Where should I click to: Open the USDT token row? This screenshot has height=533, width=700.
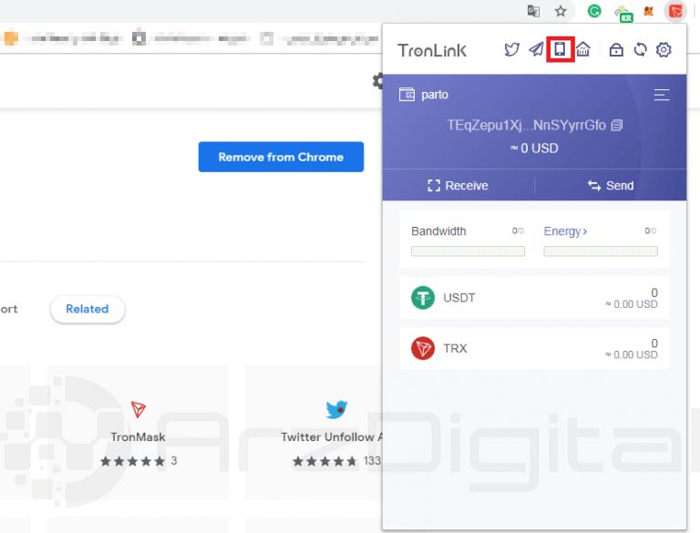[534, 298]
